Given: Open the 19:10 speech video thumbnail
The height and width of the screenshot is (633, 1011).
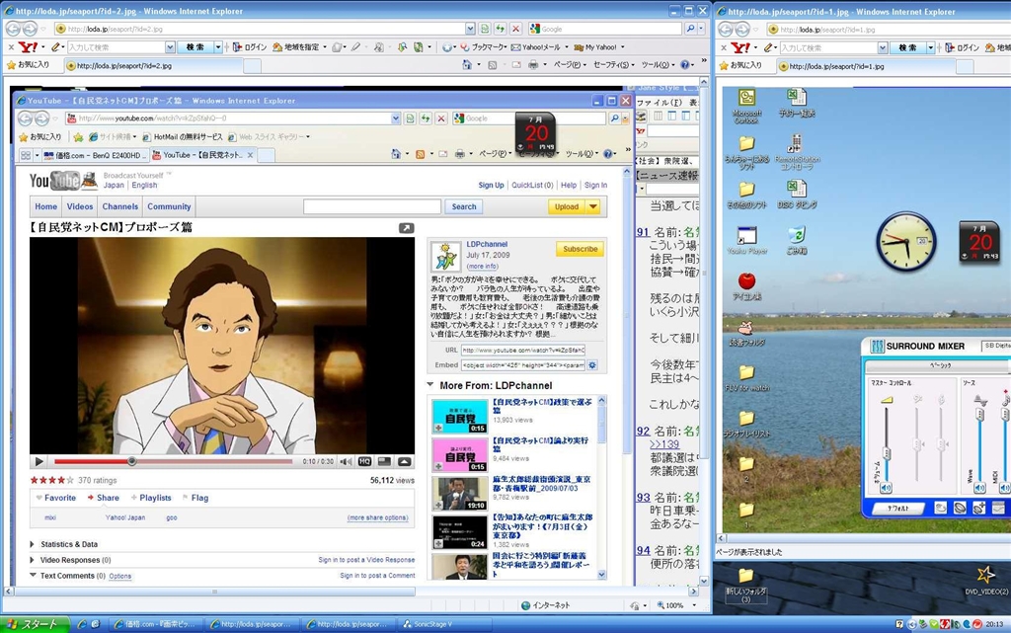Looking at the screenshot, I should coord(460,494).
